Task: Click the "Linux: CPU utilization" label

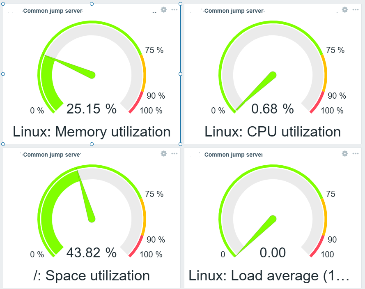Action: tap(273, 132)
